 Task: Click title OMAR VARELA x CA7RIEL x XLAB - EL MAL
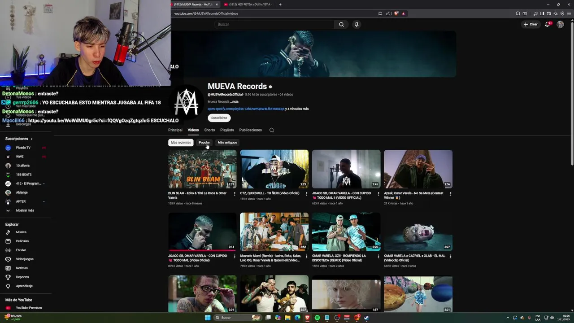click(414, 258)
